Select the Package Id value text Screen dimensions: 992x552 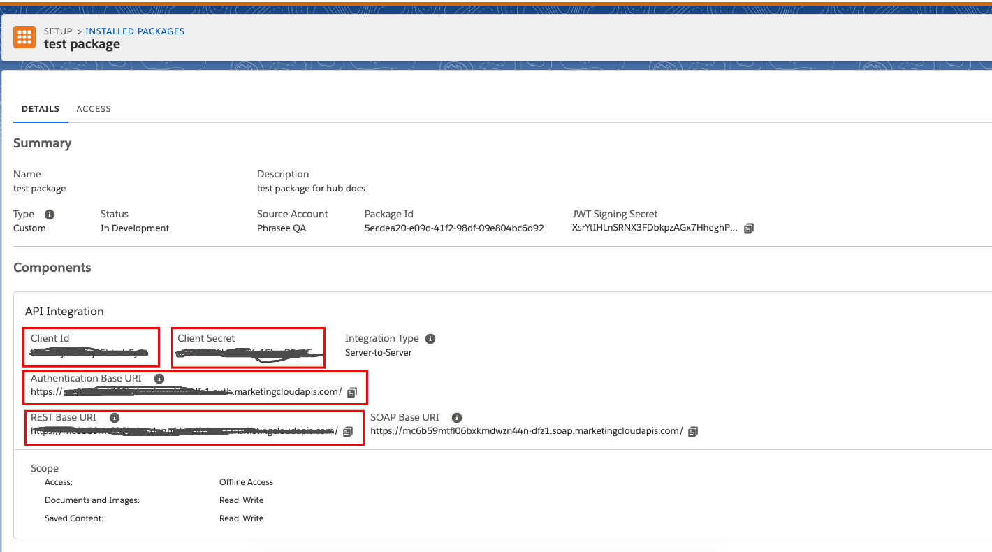454,228
